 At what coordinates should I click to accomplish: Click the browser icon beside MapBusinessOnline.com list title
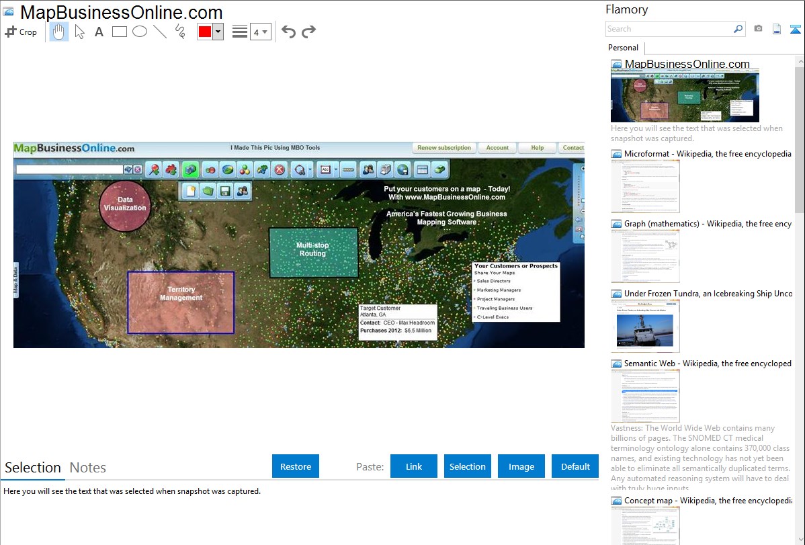pos(616,65)
